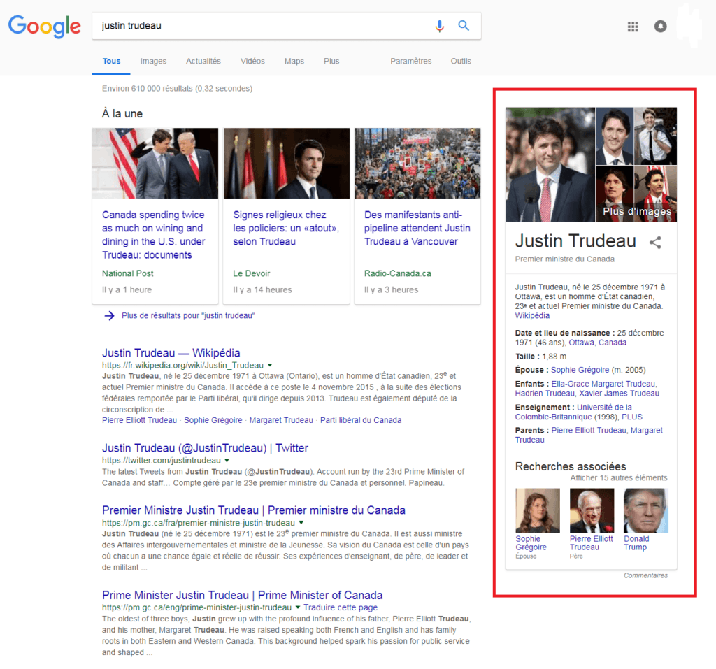Screen dimensions: 716x669
Task: Share the Justin Trudeau knowledge panel
Action: (x=655, y=242)
